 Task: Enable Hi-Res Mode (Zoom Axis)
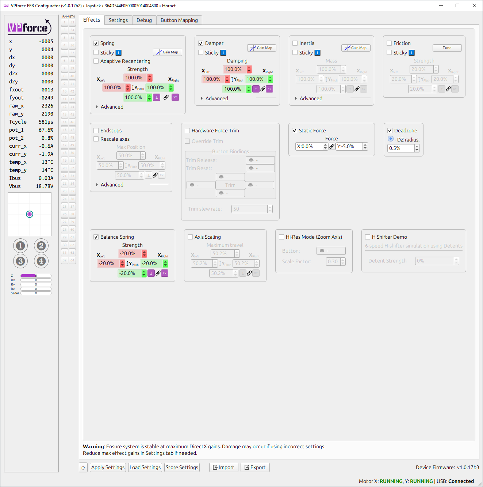[281, 237]
